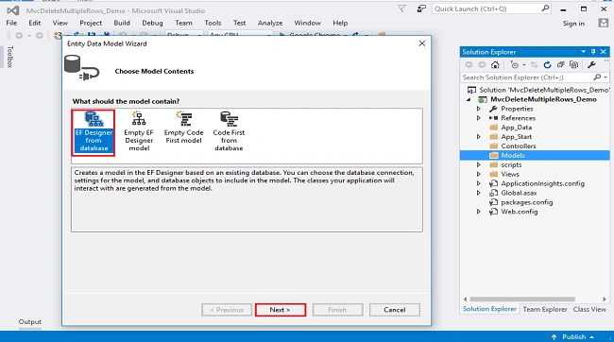The image size is (614, 342).
Task: Open the Debug menu
Action: tap(152, 23)
